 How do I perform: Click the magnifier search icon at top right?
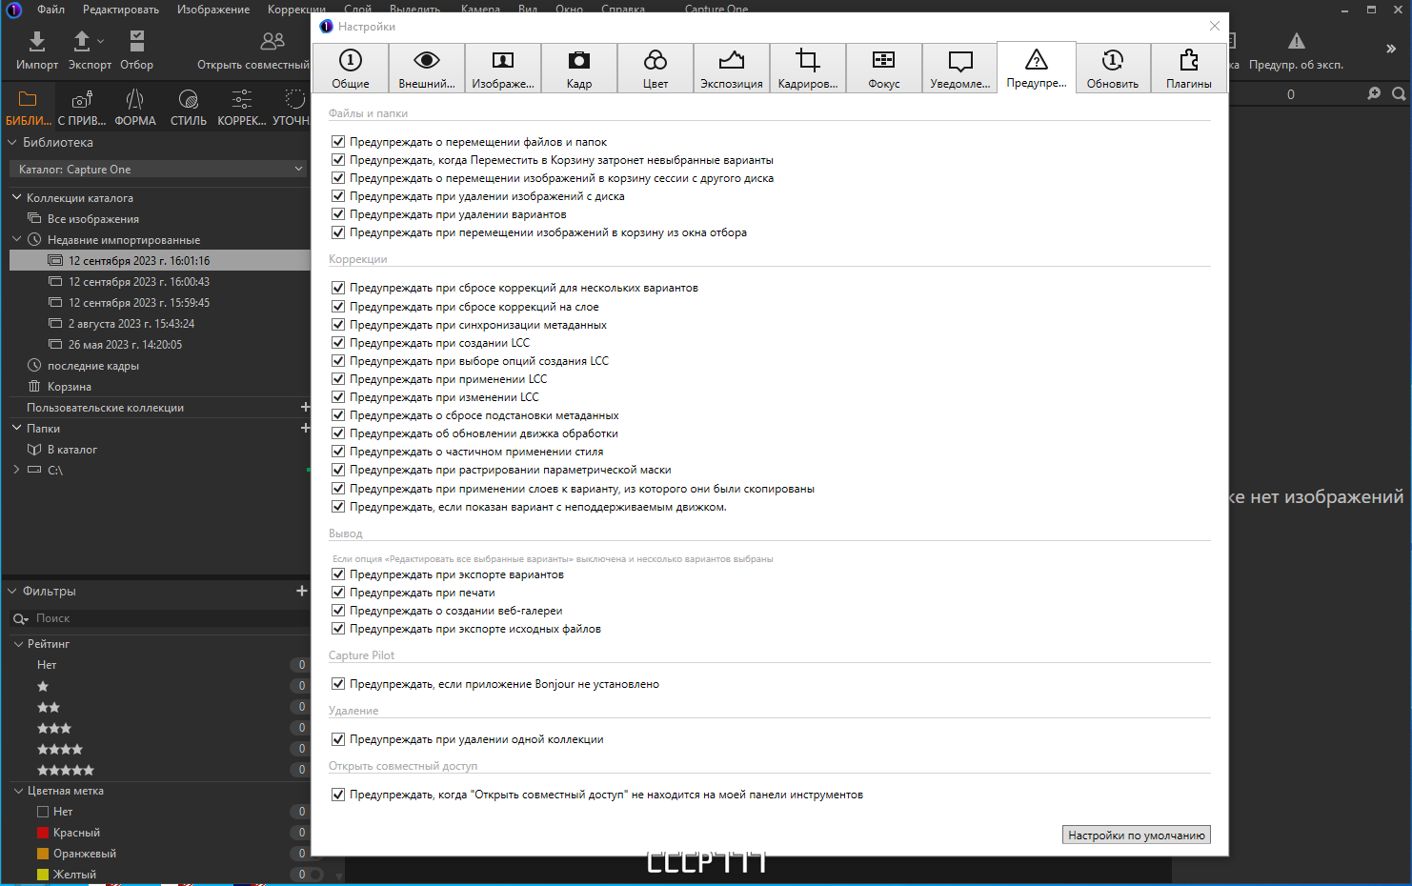(x=1399, y=93)
